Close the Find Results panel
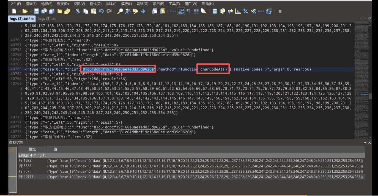 coord(370,143)
